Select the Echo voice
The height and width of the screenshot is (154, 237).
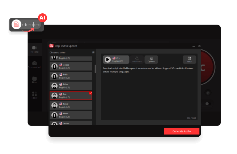[x=71, y=85]
